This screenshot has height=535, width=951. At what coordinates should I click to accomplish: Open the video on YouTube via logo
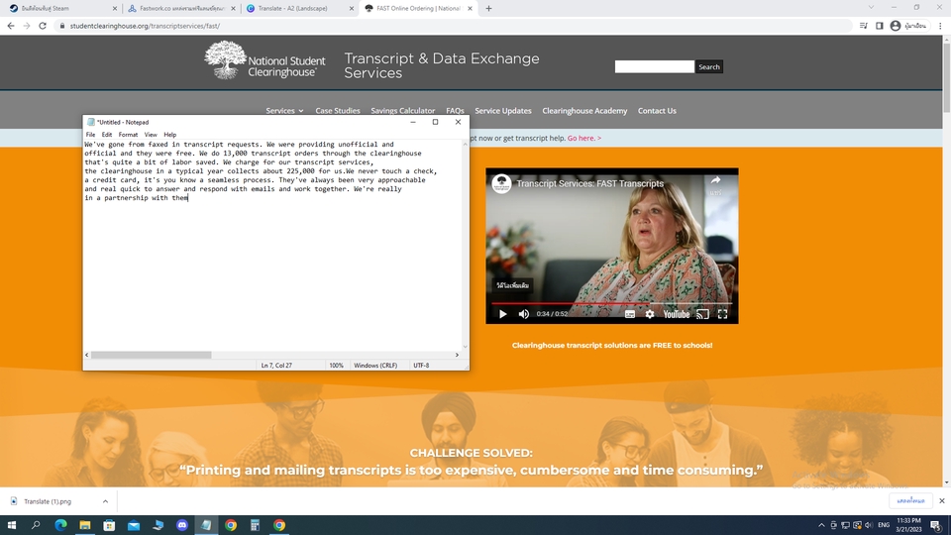pyautogui.click(x=677, y=314)
